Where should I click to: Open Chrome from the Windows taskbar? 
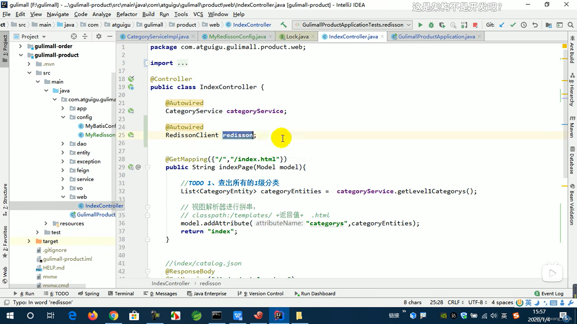[x=113, y=316]
